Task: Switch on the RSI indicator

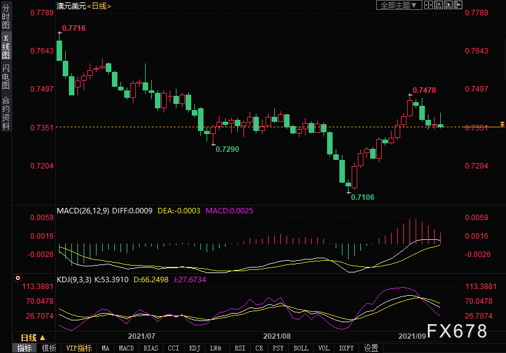Action: (x=240, y=348)
